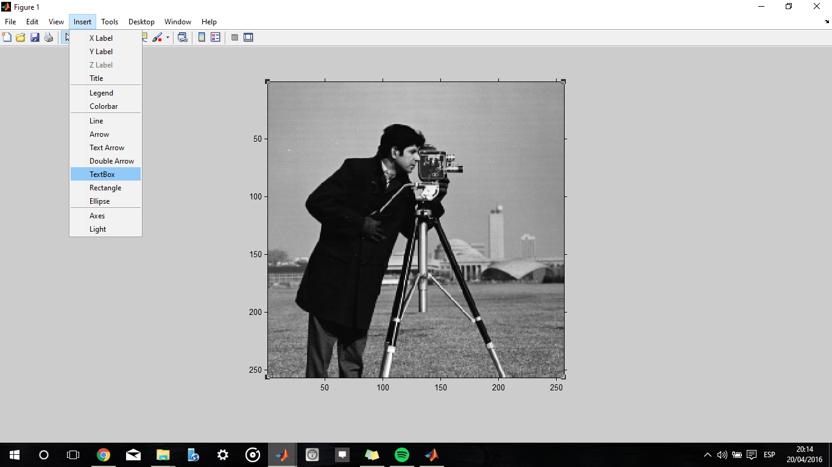Viewport: 832px width, 467px height.
Task: Launch Google Chrome from the taskbar
Action: (x=104, y=455)
